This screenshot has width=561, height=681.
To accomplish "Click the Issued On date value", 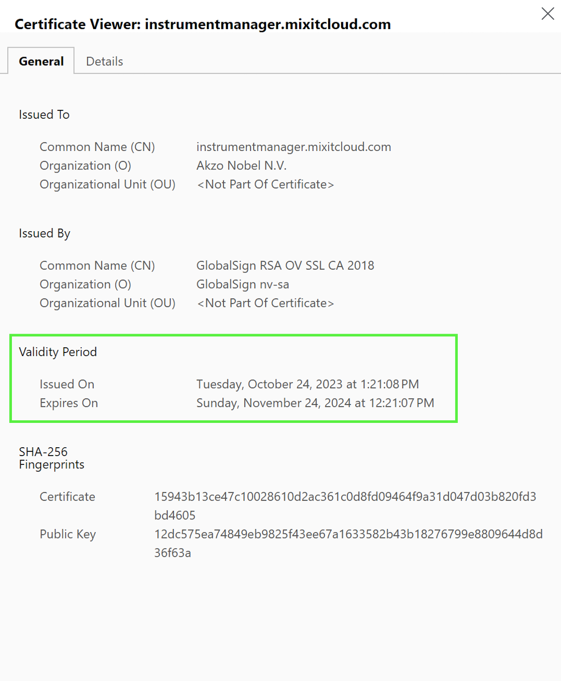I will click(x=307, y=384).
